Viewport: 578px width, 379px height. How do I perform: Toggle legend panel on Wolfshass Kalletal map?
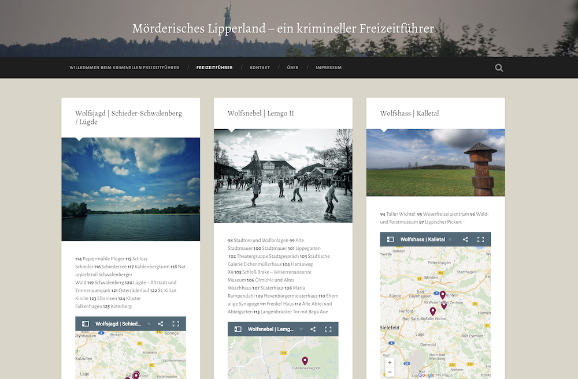390,239
